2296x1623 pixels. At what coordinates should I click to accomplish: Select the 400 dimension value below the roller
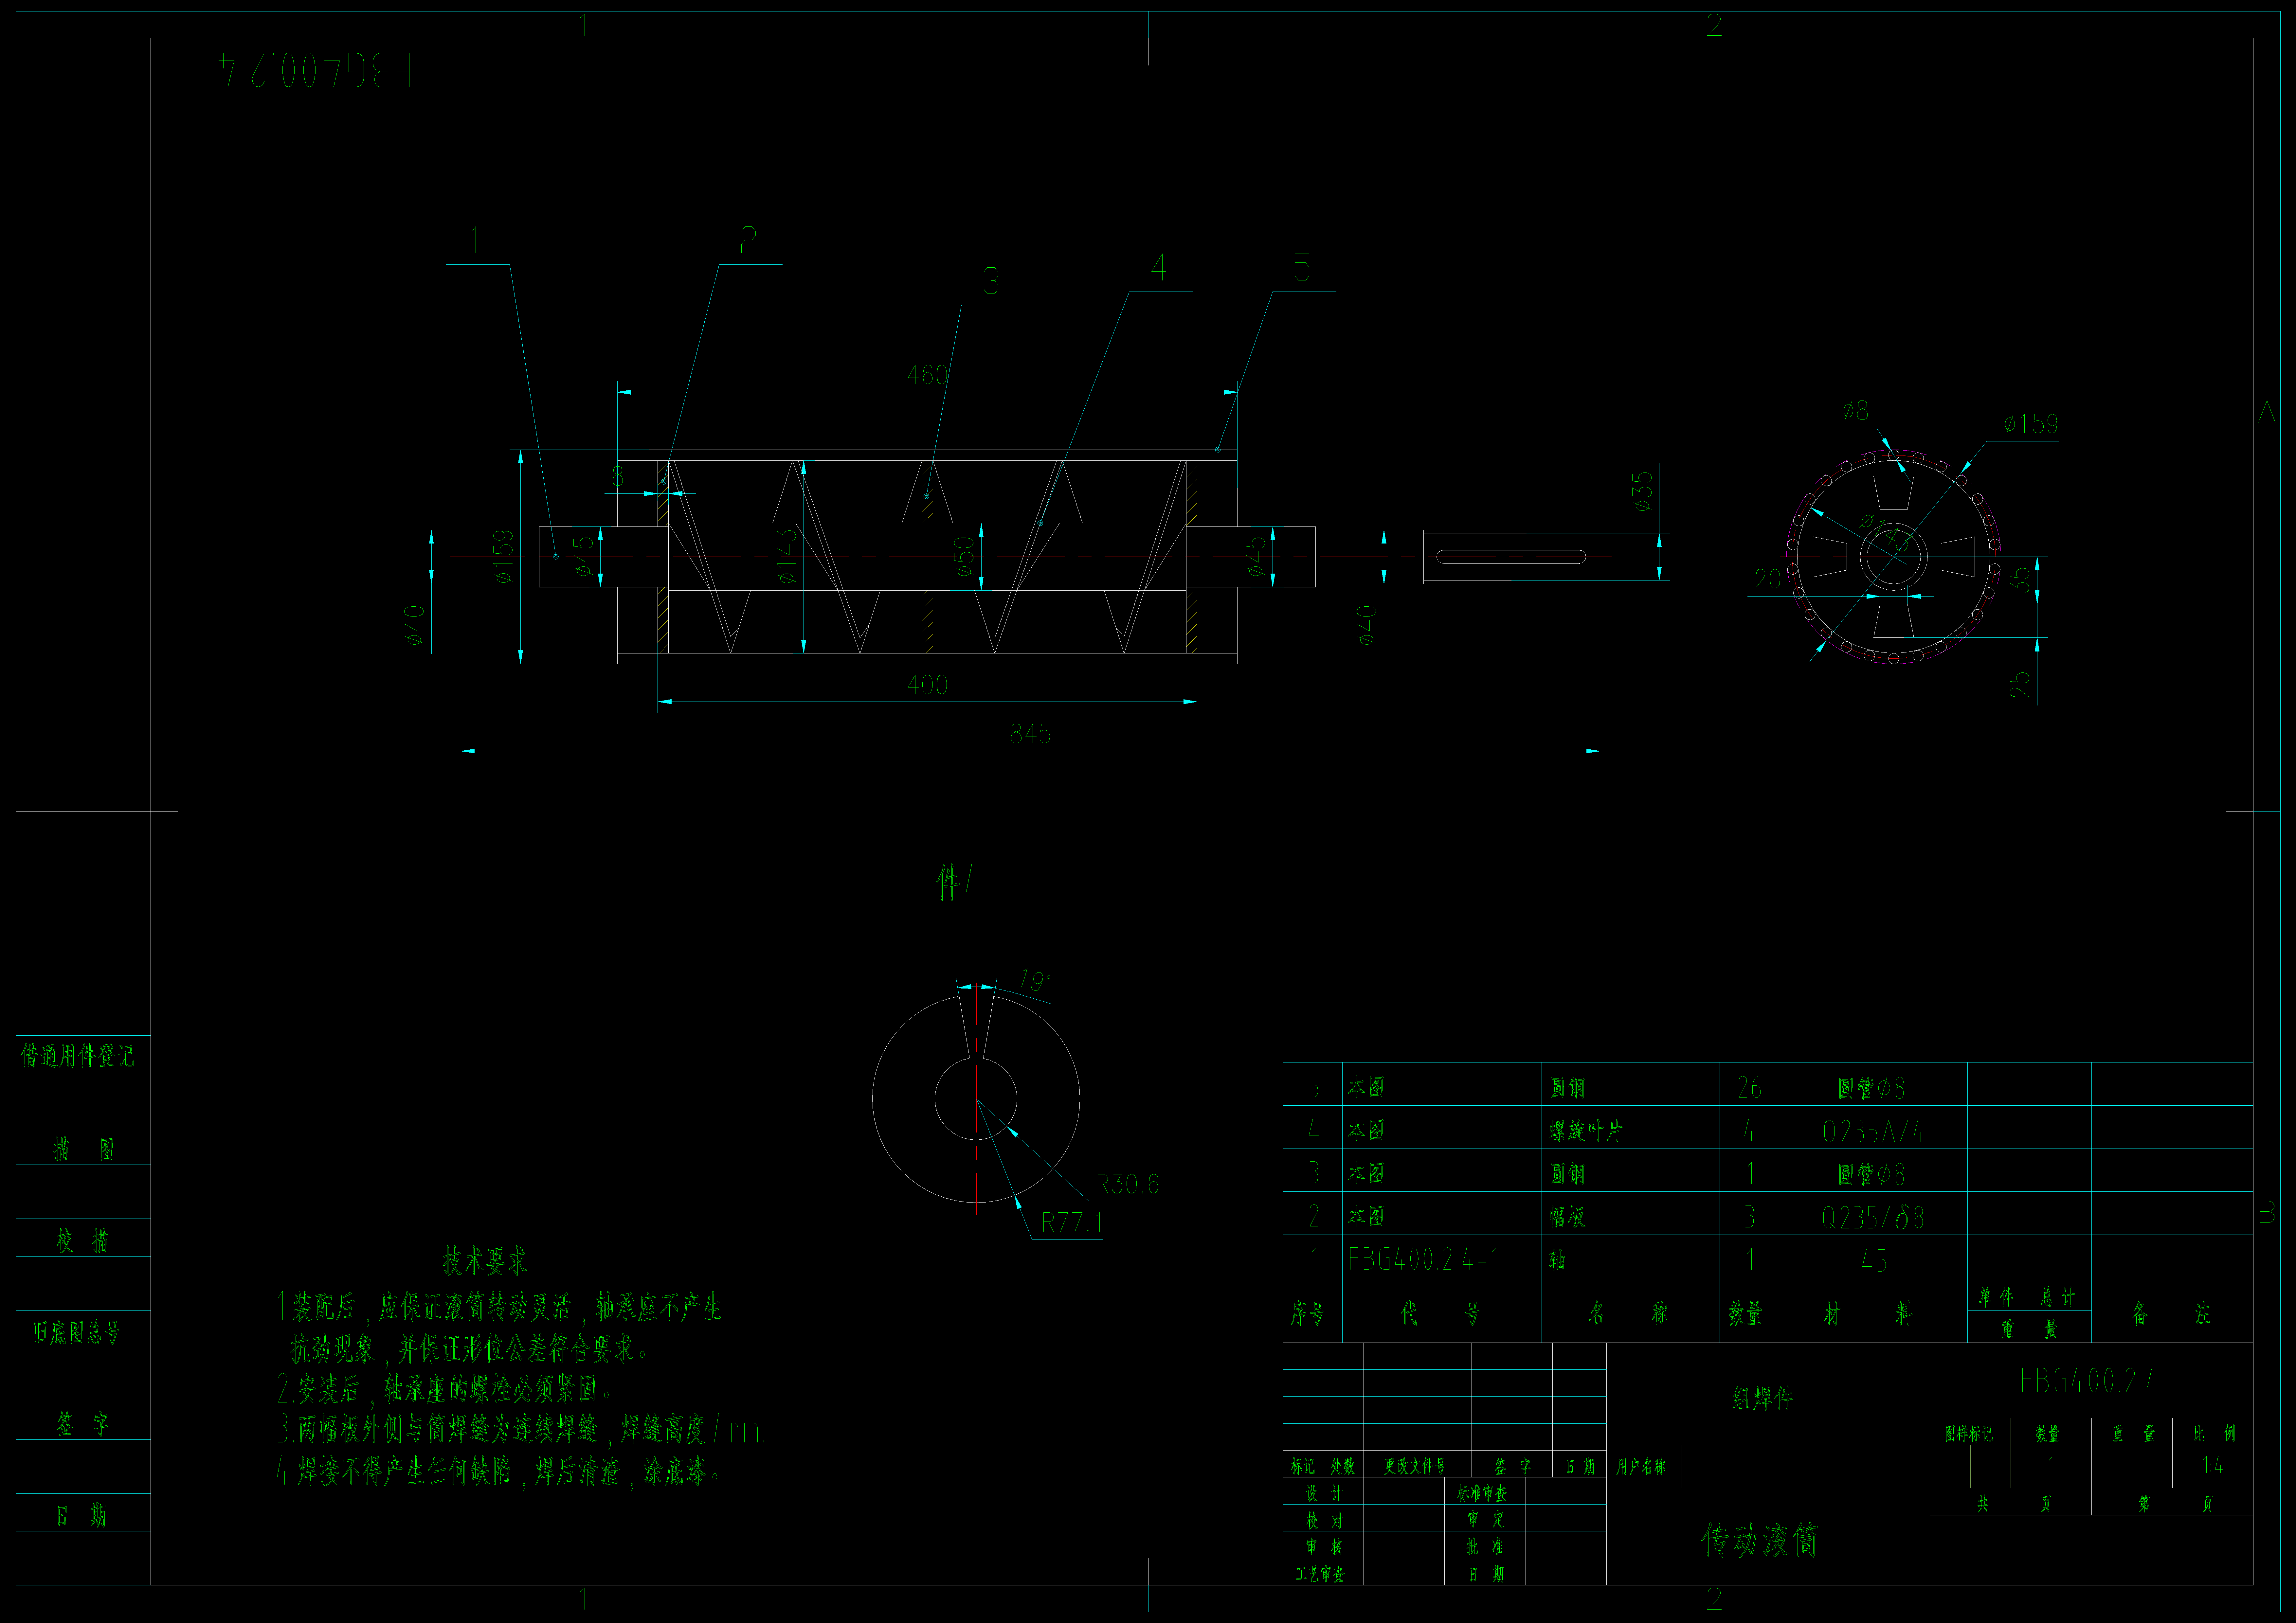927,685
